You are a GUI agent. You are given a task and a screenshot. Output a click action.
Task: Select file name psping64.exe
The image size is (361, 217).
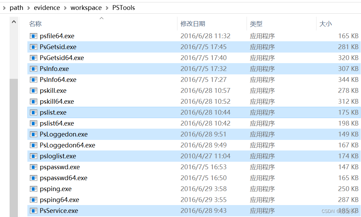(x=59, y=200)
